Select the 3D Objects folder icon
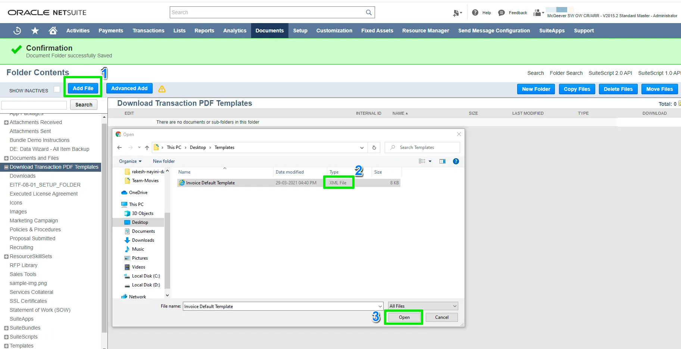Viewport: 681px width, 349px height. (127, 213)
